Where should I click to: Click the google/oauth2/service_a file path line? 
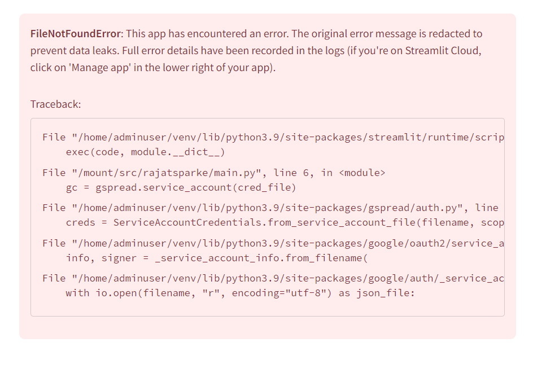tap(273, 243)
